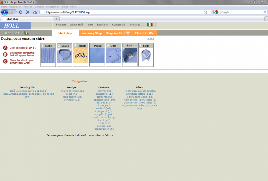Choose step 3 Initials monogram image
Screen dimensions: 268x181
81,55
